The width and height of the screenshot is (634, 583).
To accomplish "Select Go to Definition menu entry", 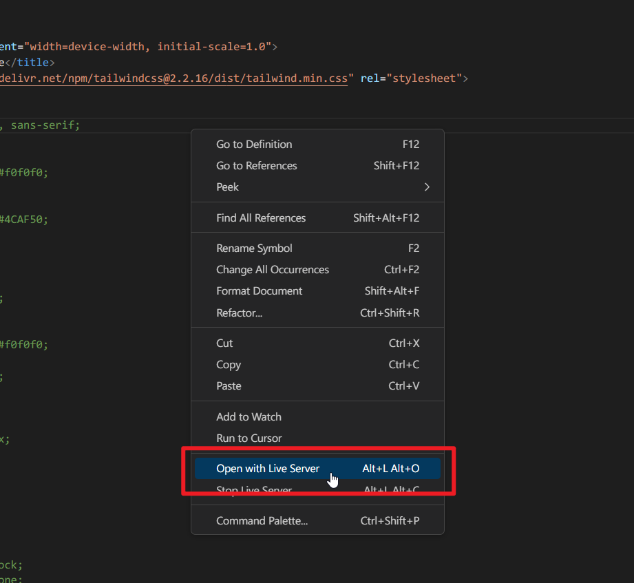I will [x=254, y=145].
